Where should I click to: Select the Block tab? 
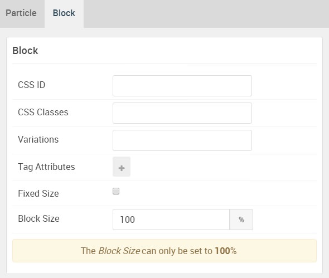(64, 13)
